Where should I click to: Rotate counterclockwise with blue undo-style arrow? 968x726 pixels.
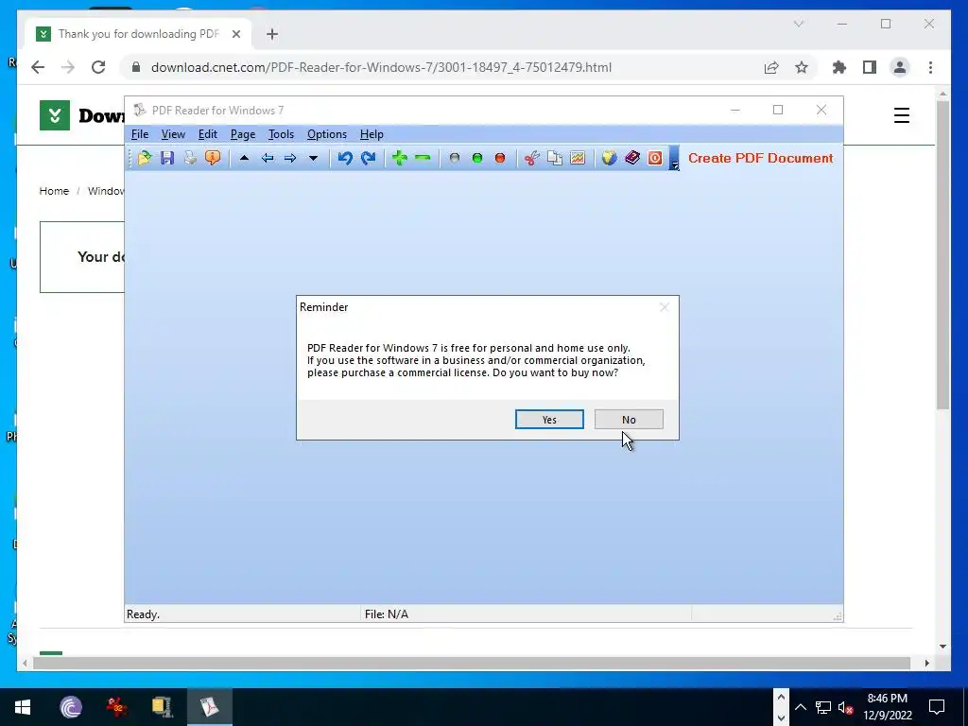[345, 158]
